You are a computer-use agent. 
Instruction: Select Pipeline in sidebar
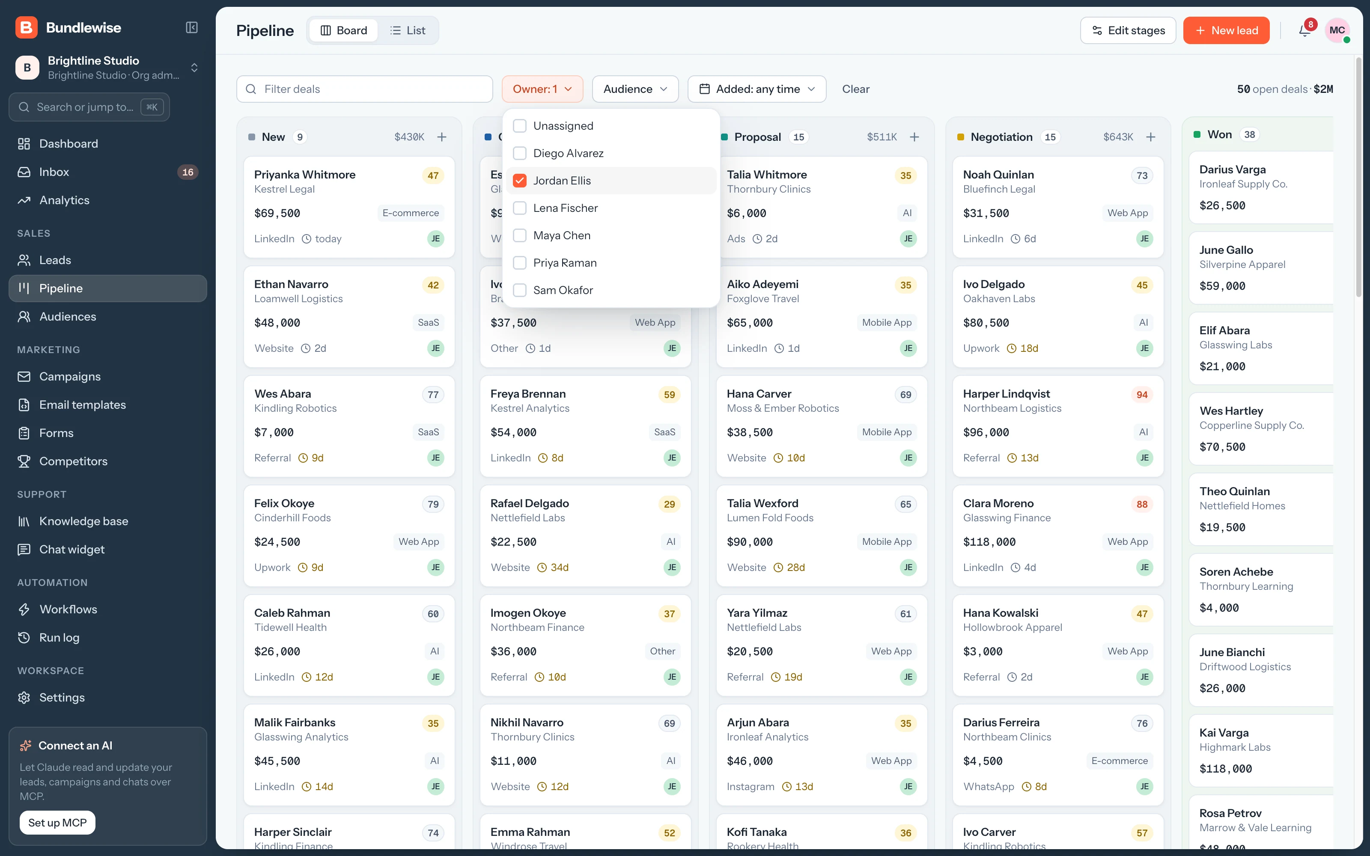pyautogui.click(x=107, y=288)
